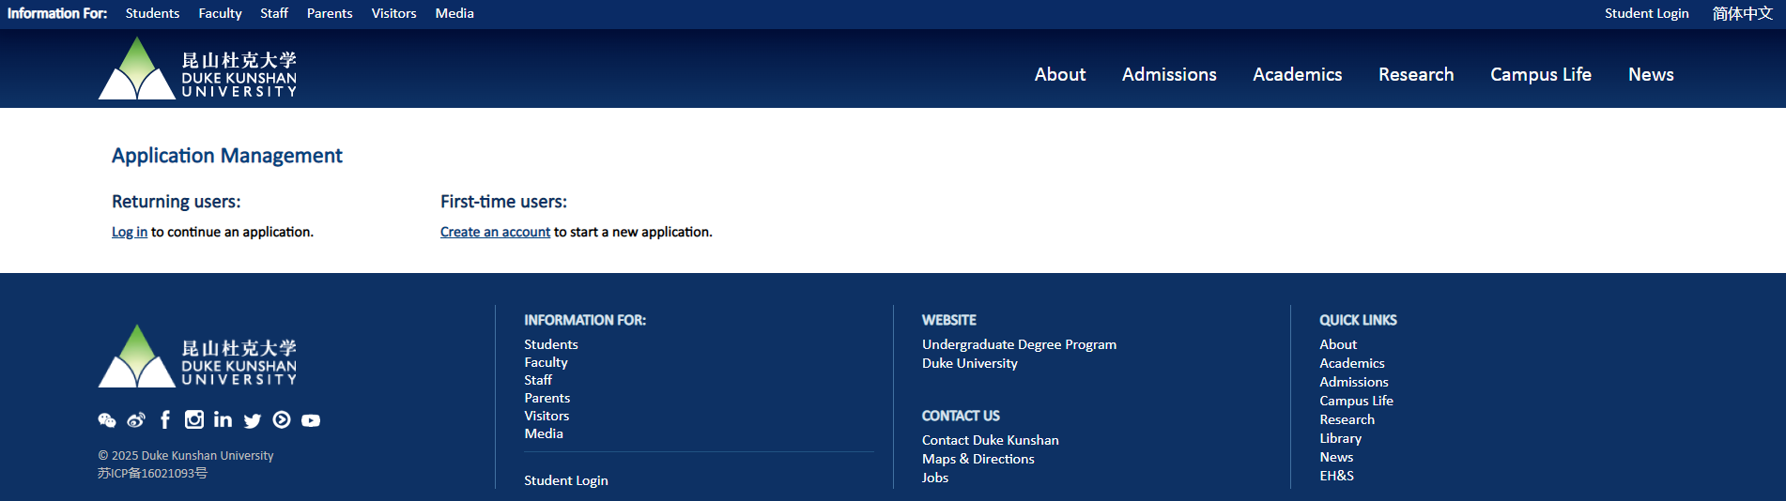Switch language to 简体中文

tap(1742, 13)
